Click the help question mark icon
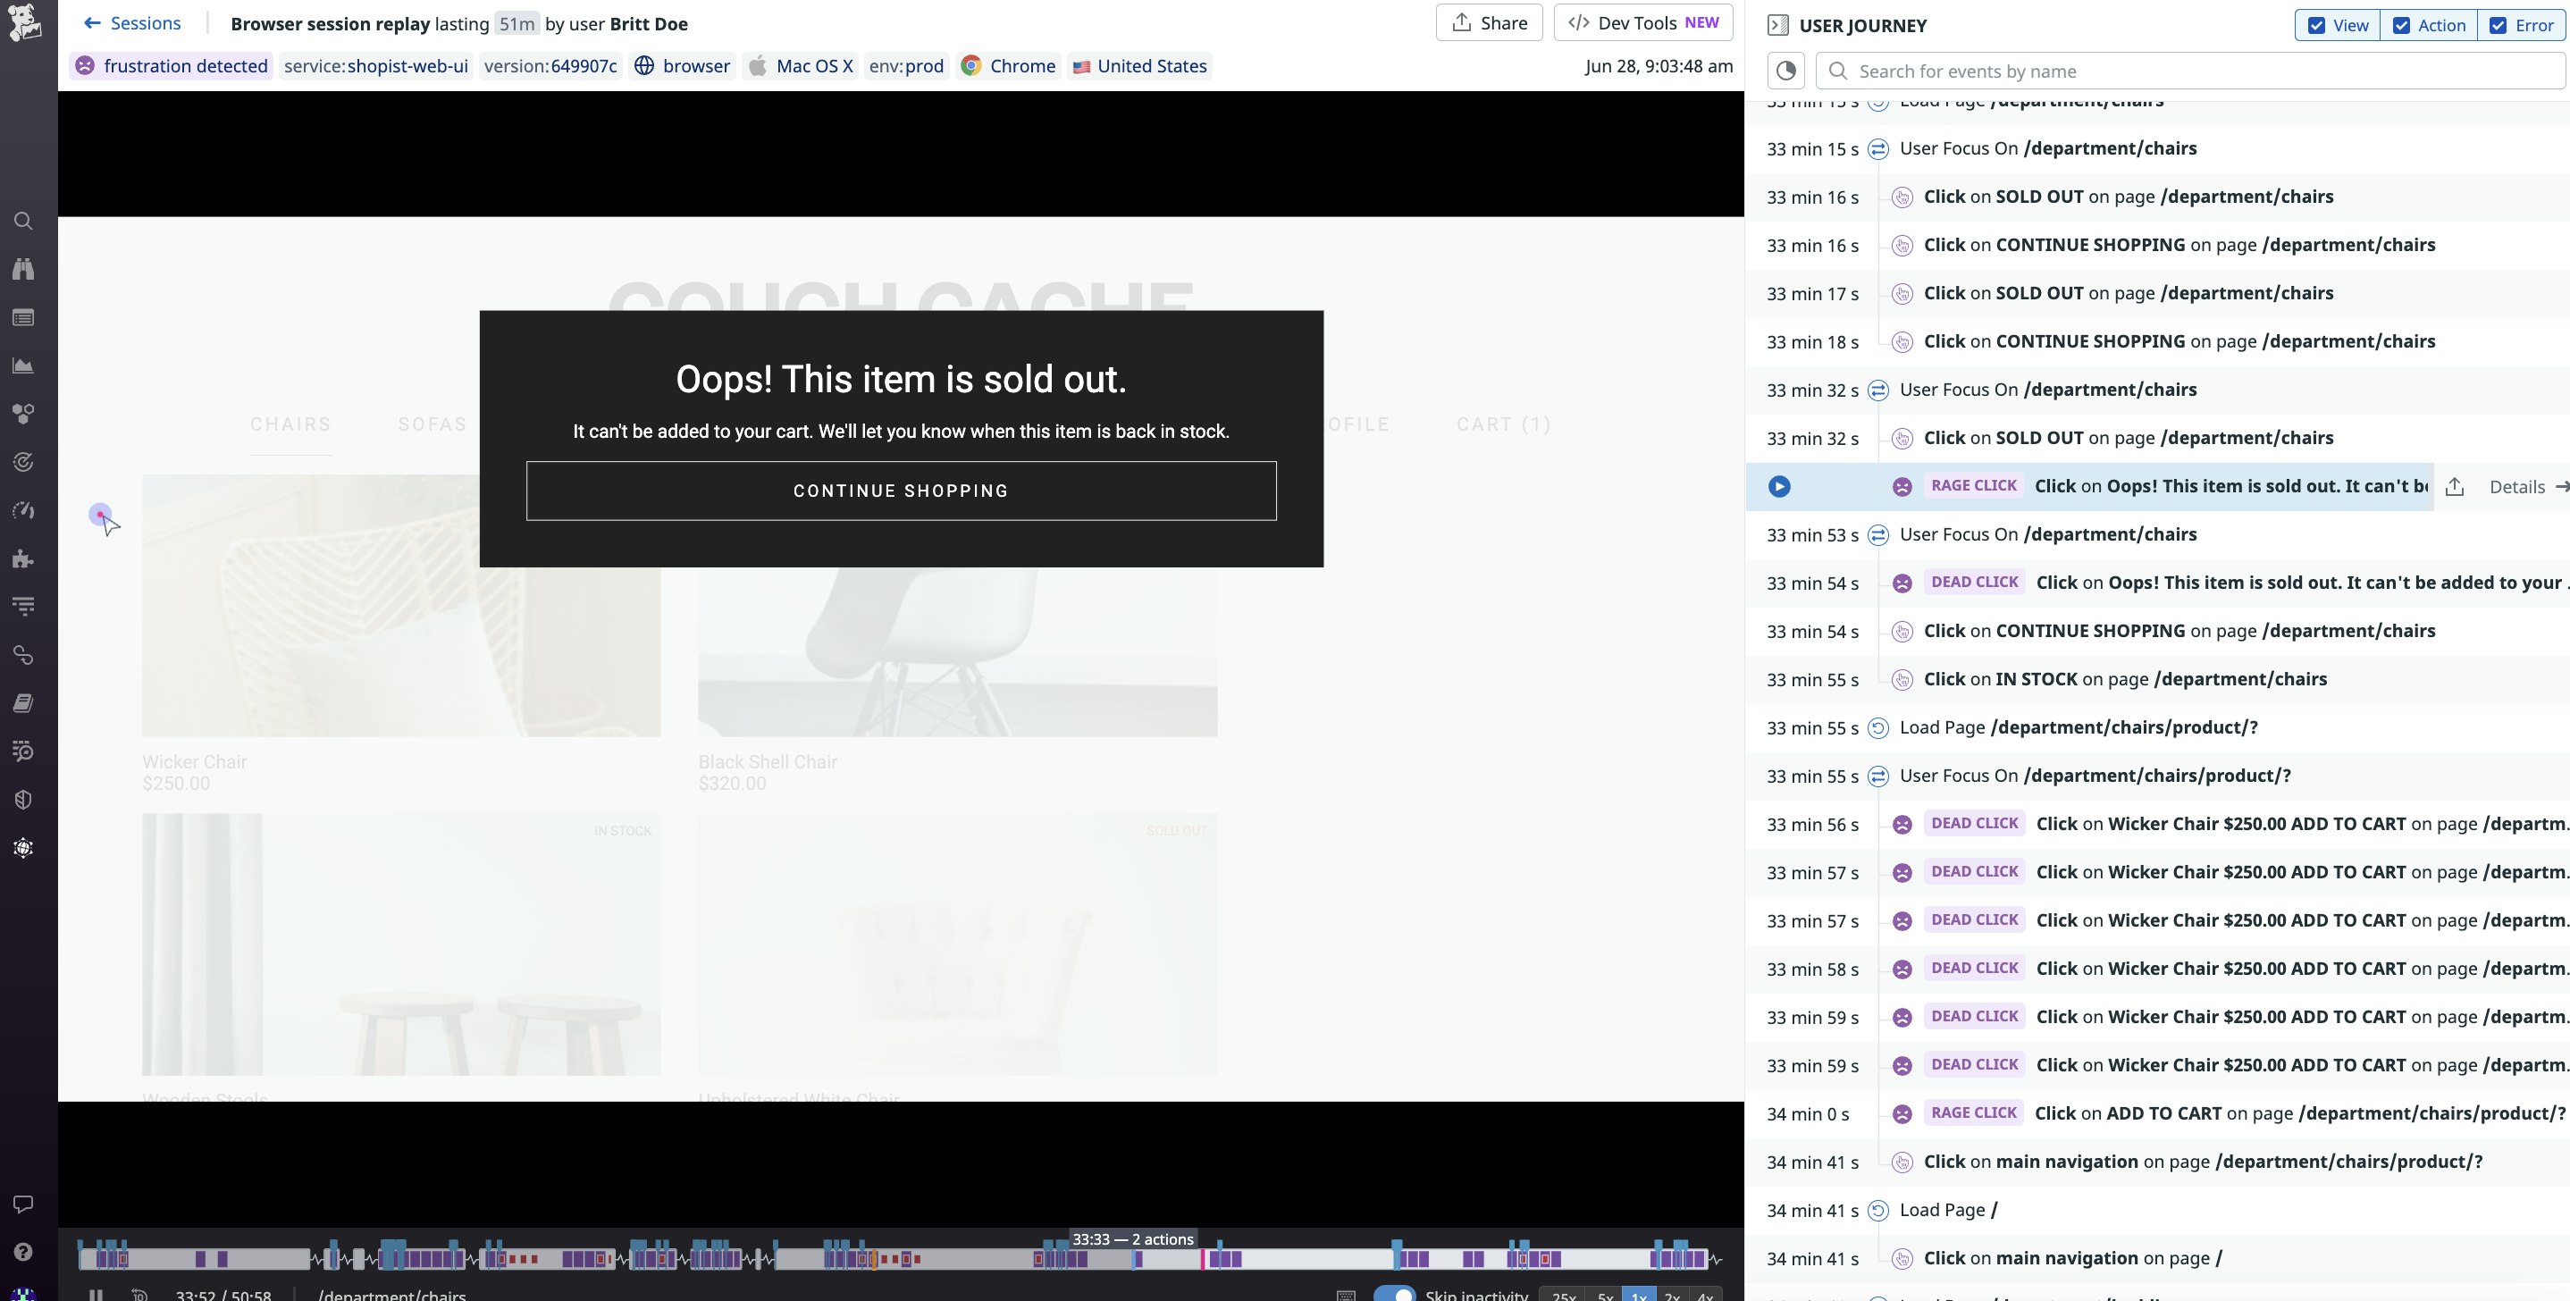 click(x=23, y=1252)
